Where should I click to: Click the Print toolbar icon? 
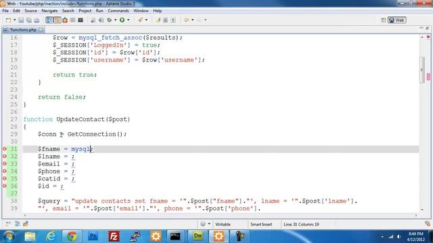tap(37, 20)
